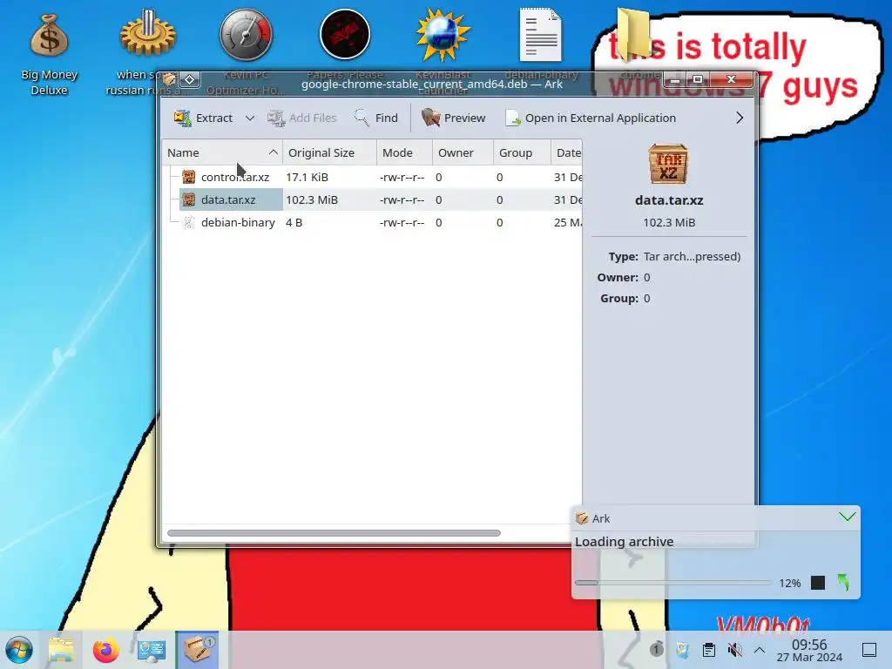Click the 4 B size cell
Screen dimensions: 892x669
coord(294,222)
